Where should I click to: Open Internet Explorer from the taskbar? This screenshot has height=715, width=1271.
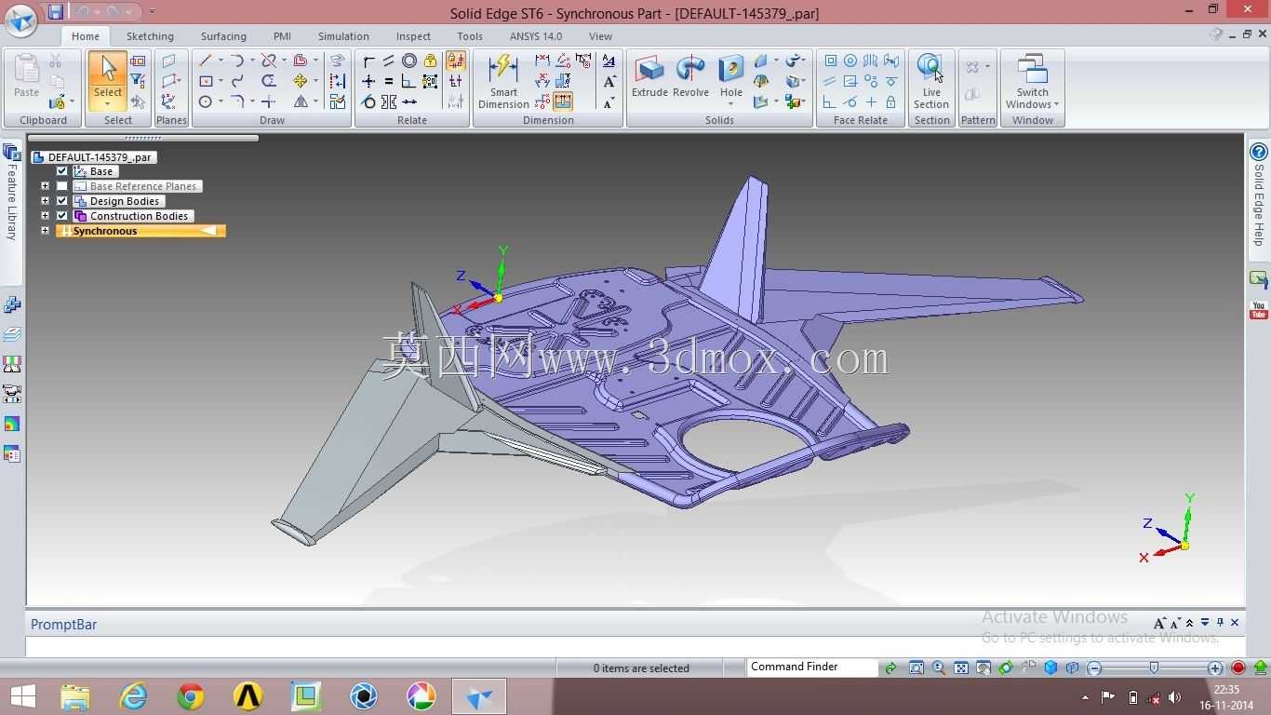pos(133,696)
